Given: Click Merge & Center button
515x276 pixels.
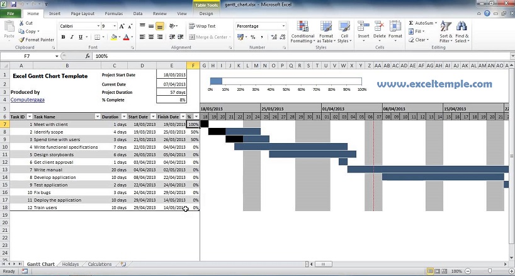Looking at the screenshot, I should tap(208, 37).
